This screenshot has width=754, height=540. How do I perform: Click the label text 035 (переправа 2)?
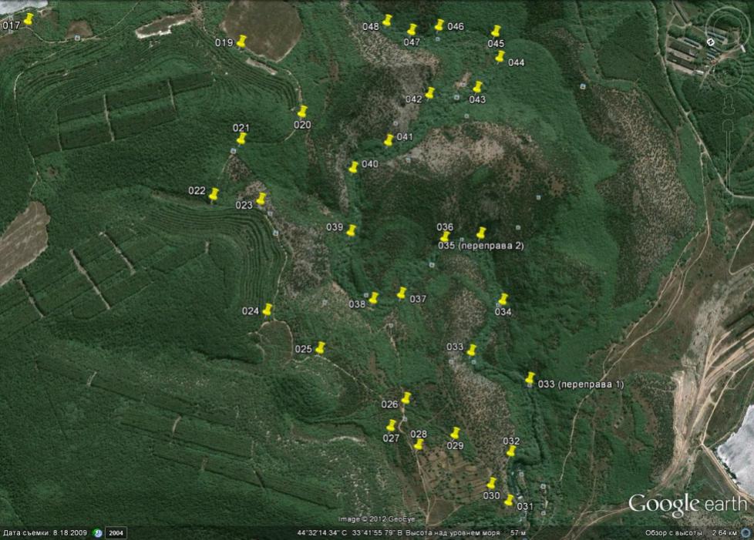click(x=481, y=246)
